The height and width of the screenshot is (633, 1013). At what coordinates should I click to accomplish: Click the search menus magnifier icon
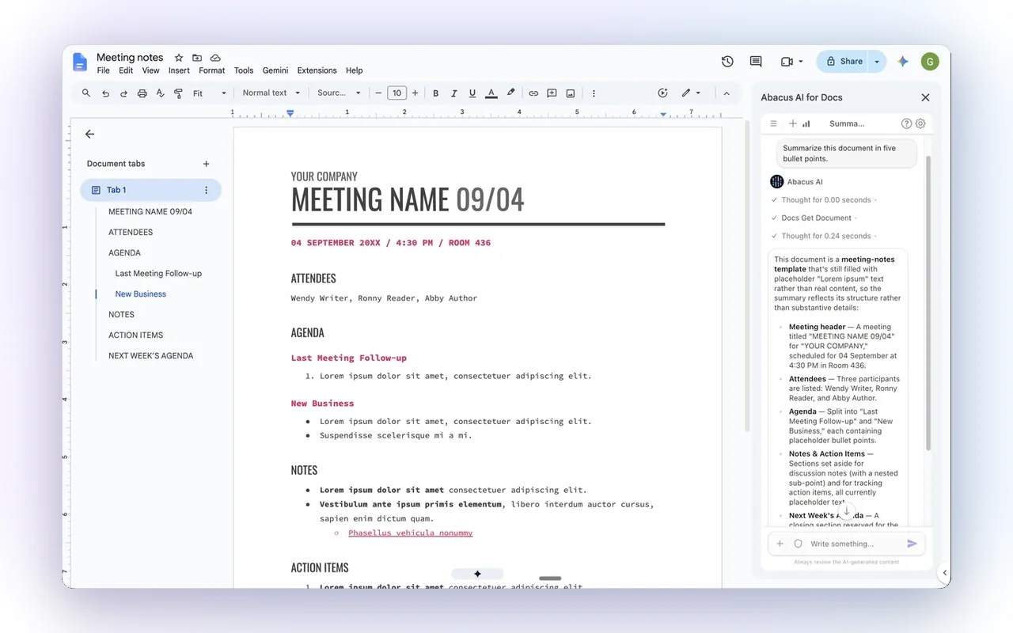[86, 93]
